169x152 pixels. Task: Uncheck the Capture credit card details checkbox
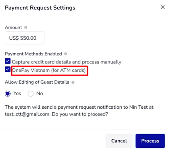[x=8, y=61]
